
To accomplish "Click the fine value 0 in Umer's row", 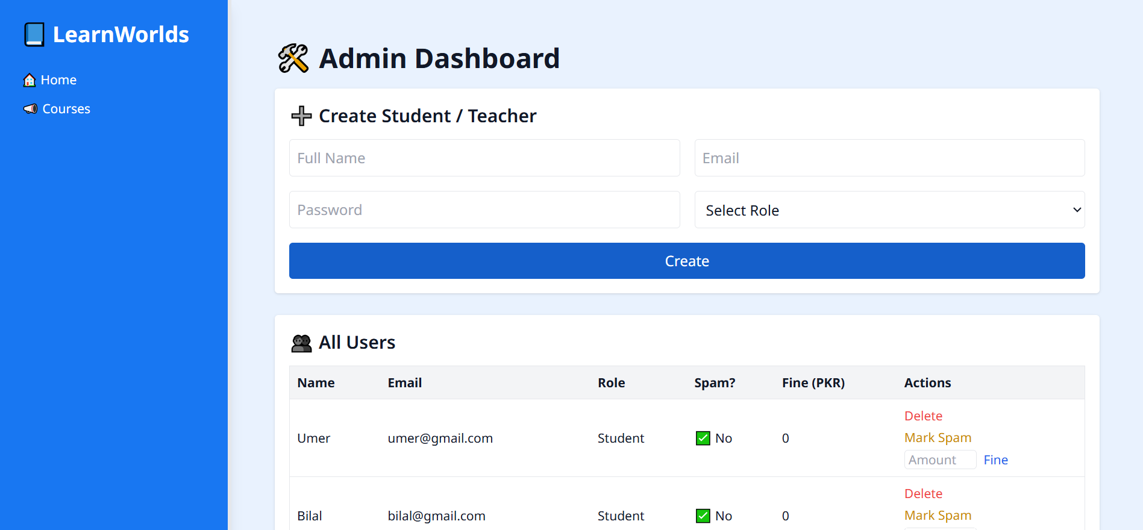I will [x=786, y=438].
